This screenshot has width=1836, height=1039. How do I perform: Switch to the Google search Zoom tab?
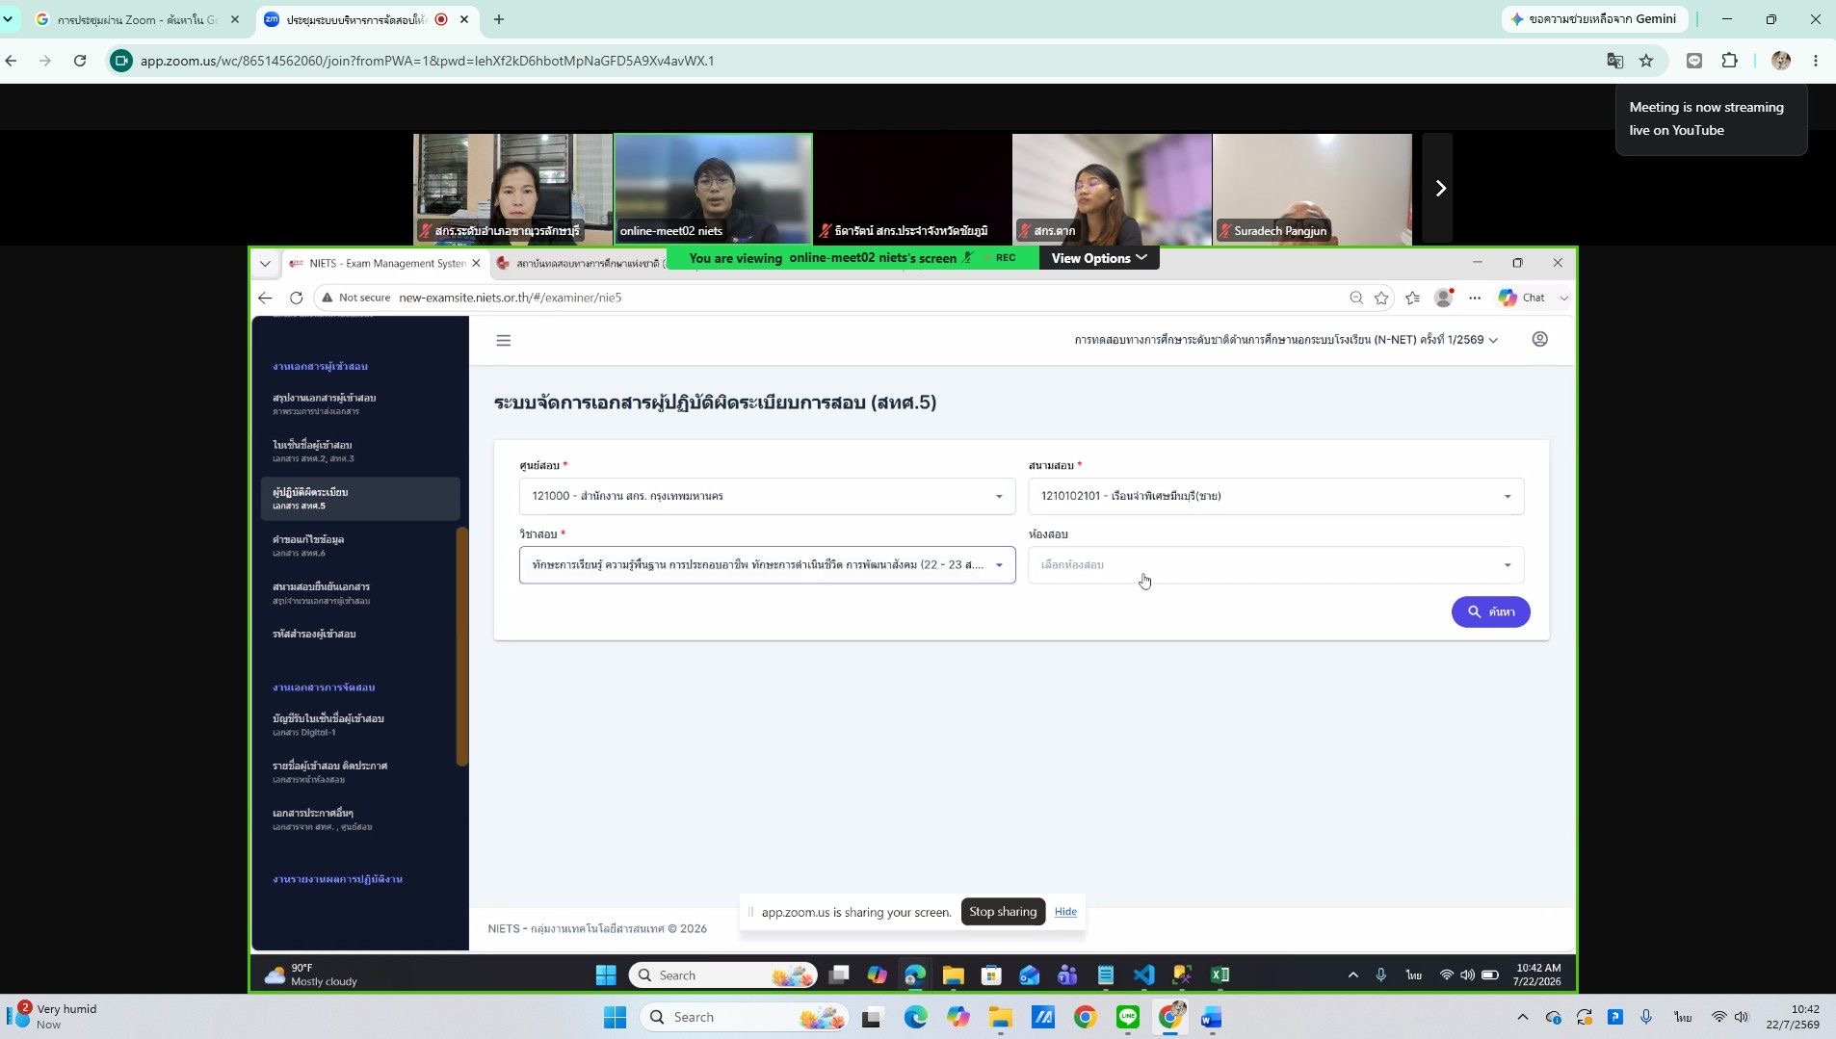click(x=136, y=19)
